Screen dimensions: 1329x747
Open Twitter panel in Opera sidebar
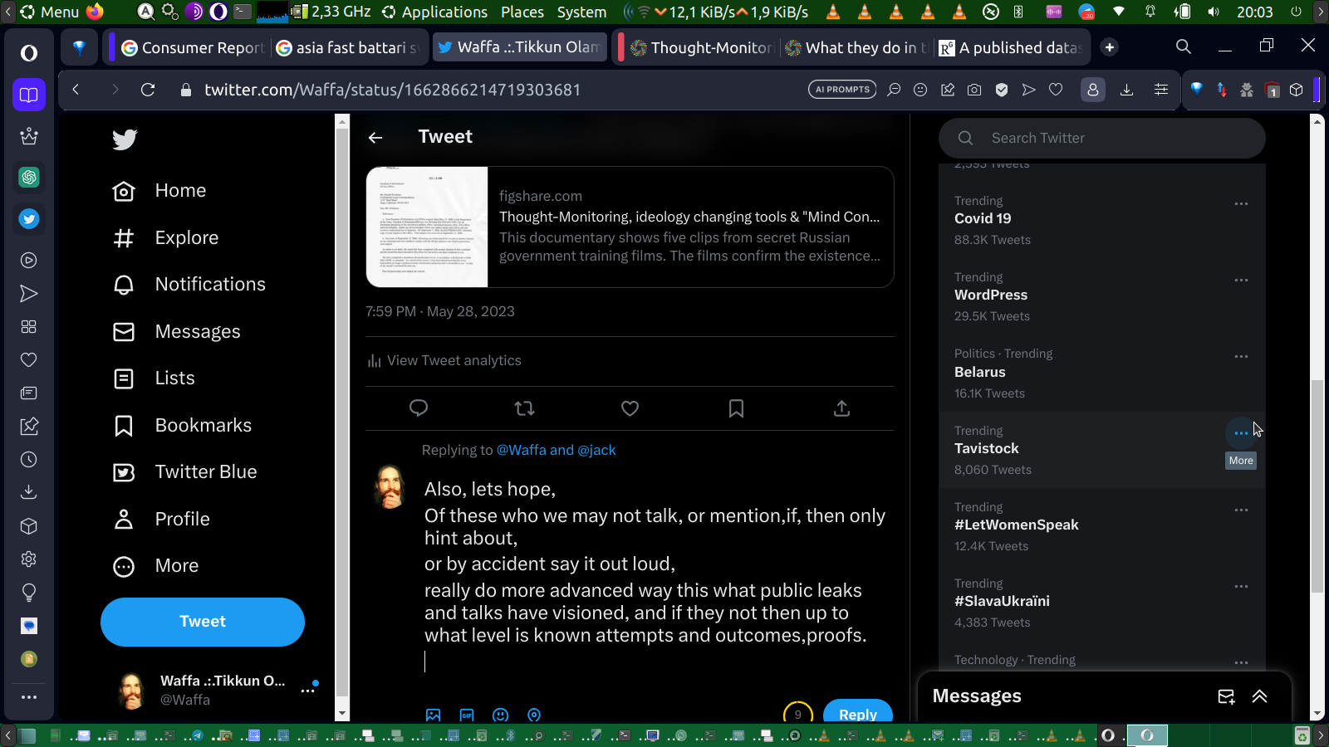click(x=29, y=219)
